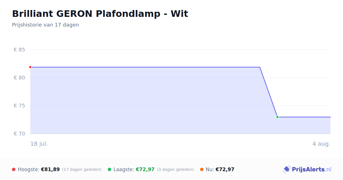Click the PrijsAlerts price tag logo icon
This screenshot has width=343, height=180.
(287, 169)
